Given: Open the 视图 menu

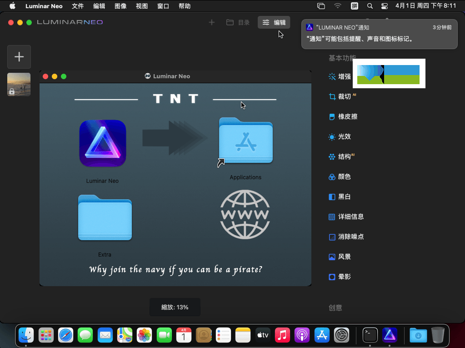Looking at the screenshot, I should (142, 6).
